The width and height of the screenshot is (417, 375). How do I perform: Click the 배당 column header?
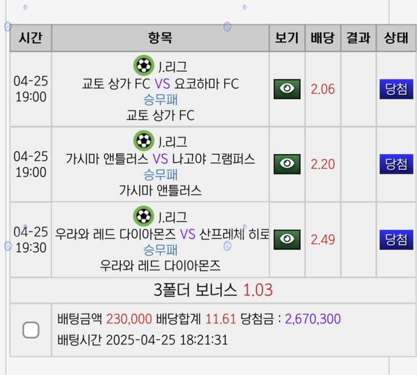[x=323, y=38]
